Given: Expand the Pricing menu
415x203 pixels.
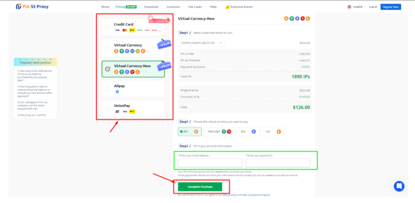Looking at the screenshot, I should pyautogui.click(x=127, y=7).
